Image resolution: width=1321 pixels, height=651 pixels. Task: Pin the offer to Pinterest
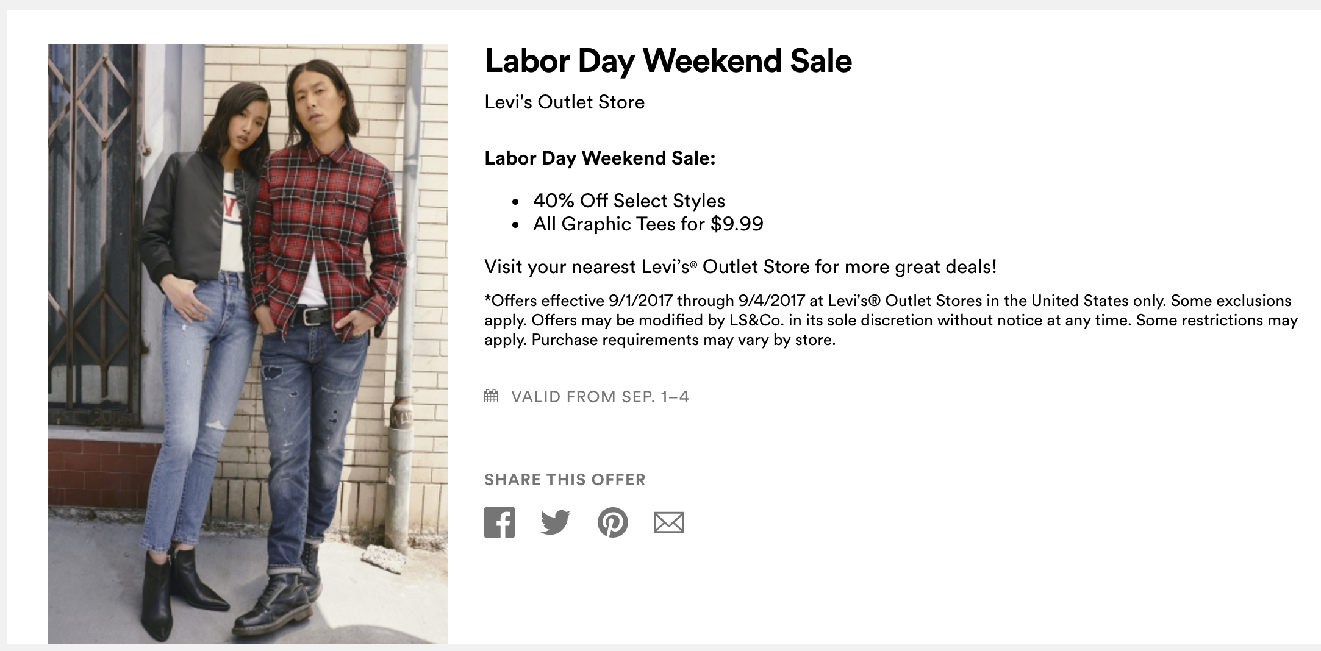612,522
